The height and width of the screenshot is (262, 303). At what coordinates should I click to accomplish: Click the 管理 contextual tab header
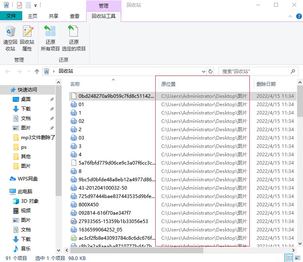[104, 6]
